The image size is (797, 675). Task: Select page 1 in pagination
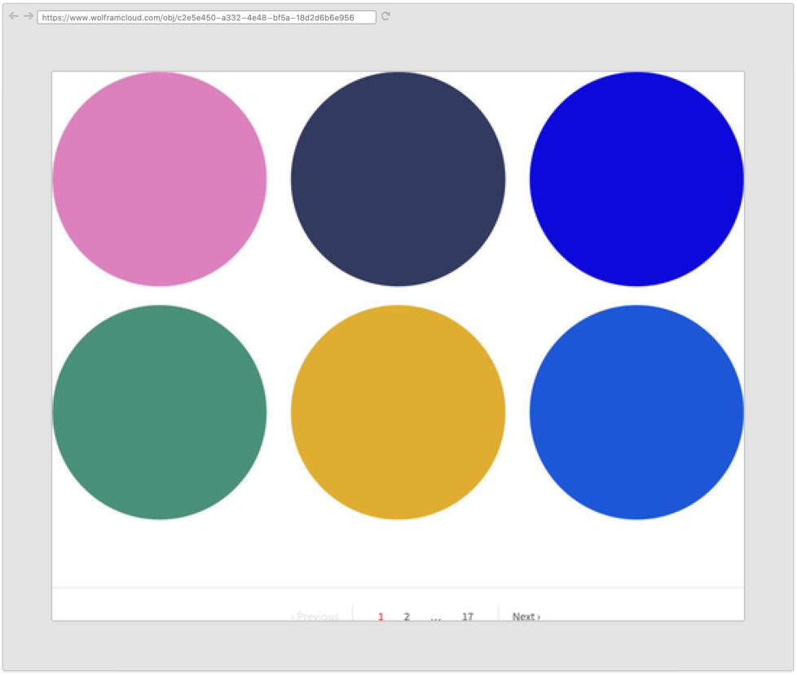coord(381,616)
